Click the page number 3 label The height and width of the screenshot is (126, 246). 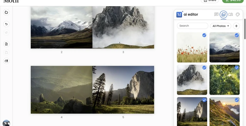(123, 52)
